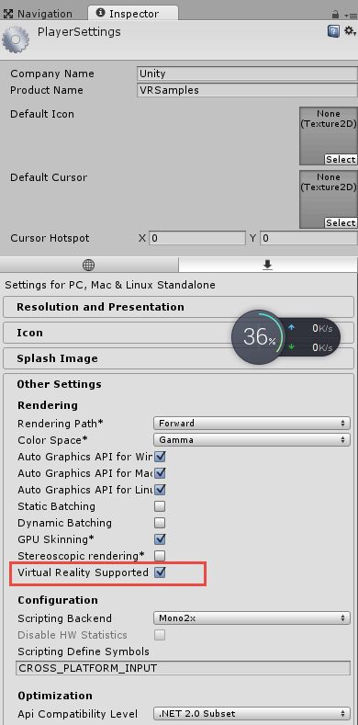Disable GPU Skinning checkbox
This screenshot has width=358, height=725.
point(160,539)
